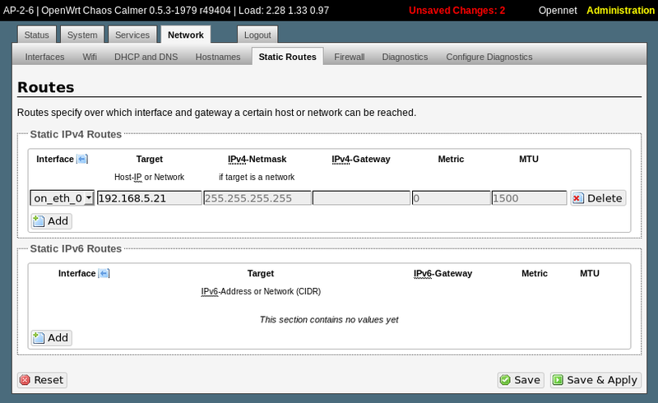Click the IPv4-Gateway column header
The height and width of the screenshot is (403, 658).
(x=361, y=159)
